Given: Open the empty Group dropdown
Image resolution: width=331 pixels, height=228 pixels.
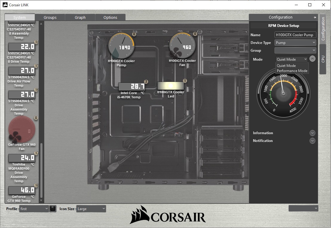Looking at the screenshot, I should [x=295, y=50].
